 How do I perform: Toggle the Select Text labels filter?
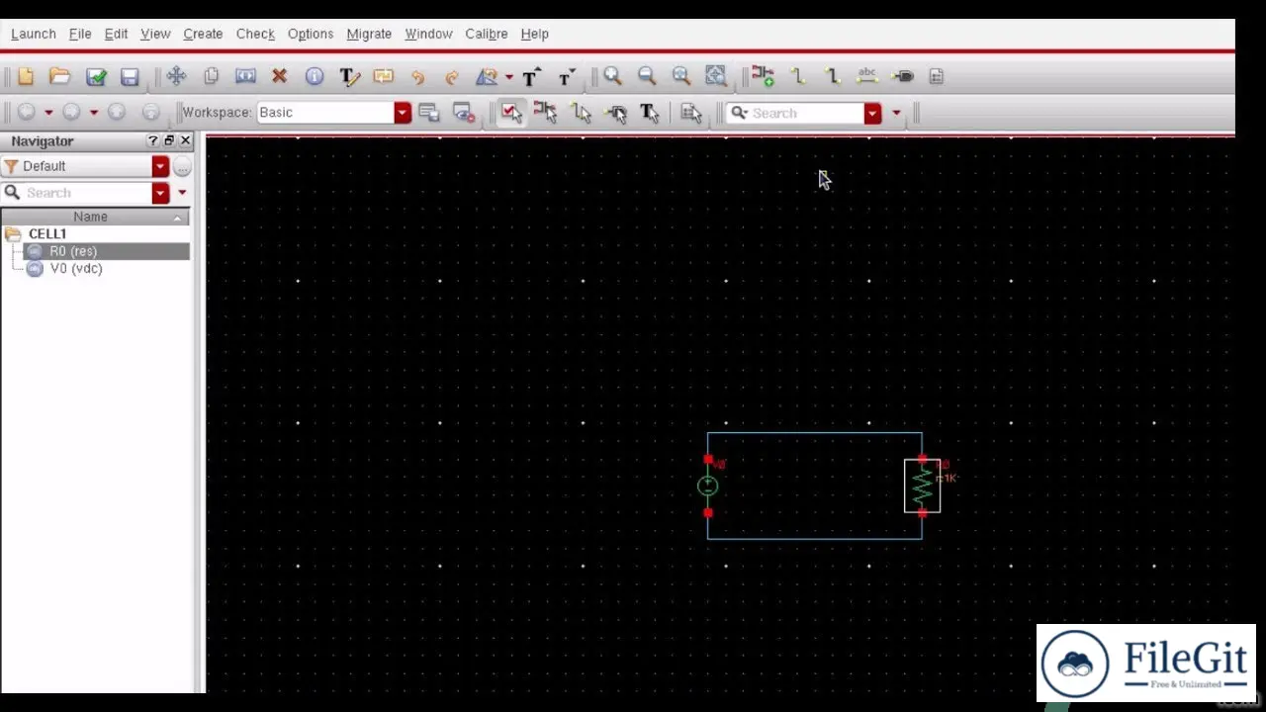tap(650, 113)
